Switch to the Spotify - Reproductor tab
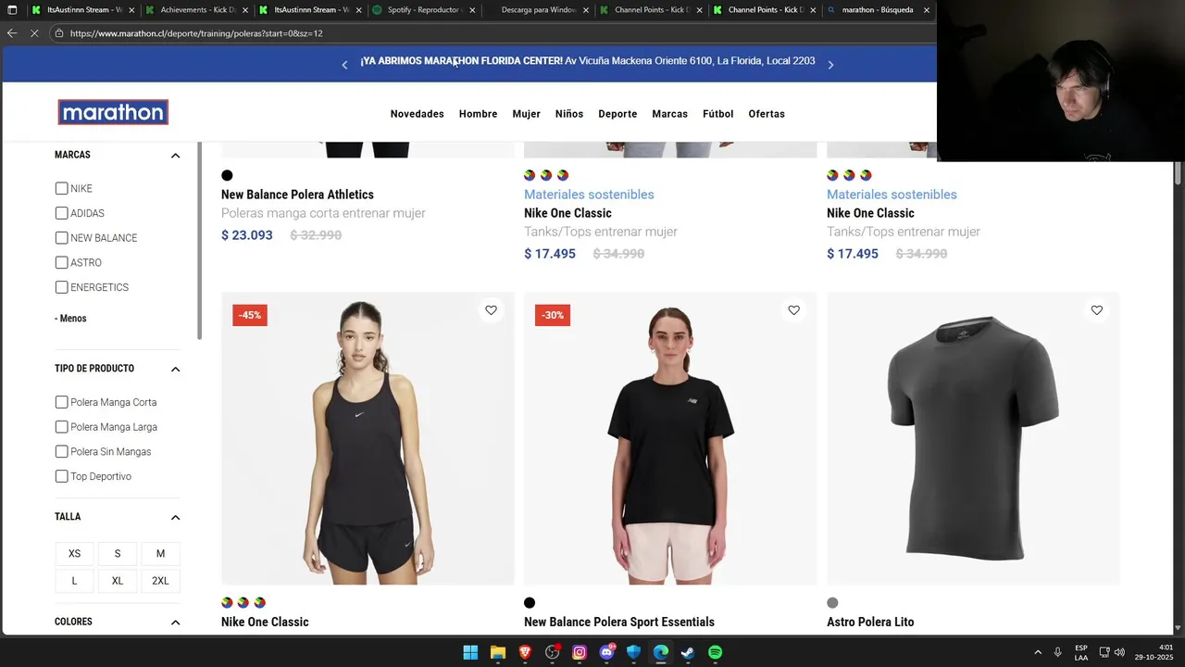The width and height of the screenshot is (1185, 667). click(x=423, y=10)
